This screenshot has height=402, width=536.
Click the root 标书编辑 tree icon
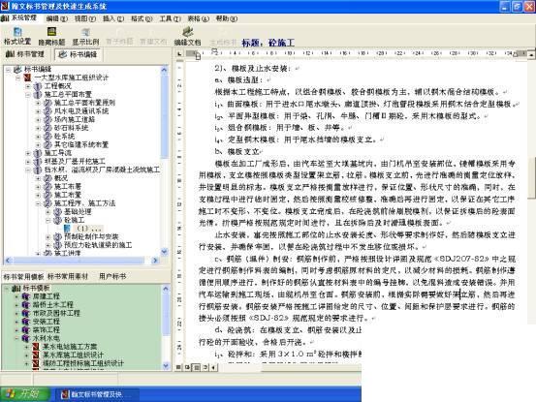coord(17,70)
